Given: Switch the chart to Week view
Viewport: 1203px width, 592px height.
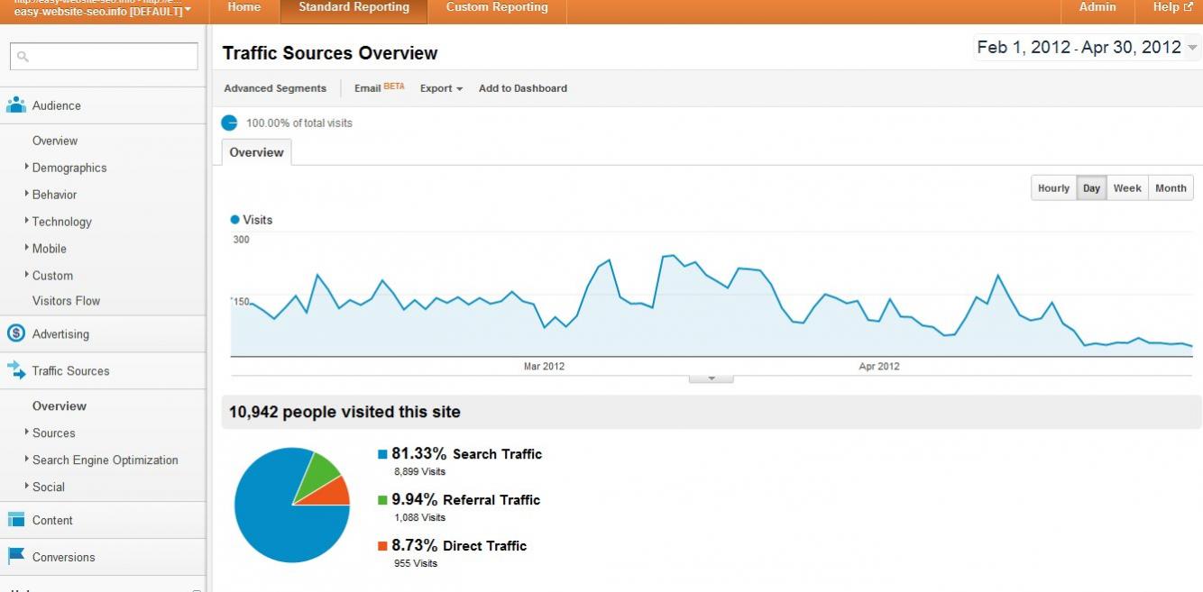Looking at the screenshot, I should point(1127,188).
